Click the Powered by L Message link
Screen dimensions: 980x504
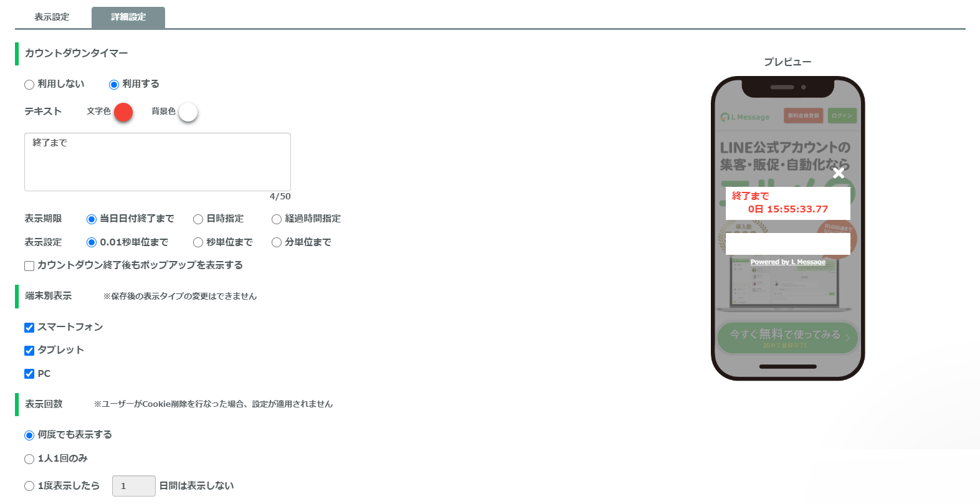coord(787,262)
